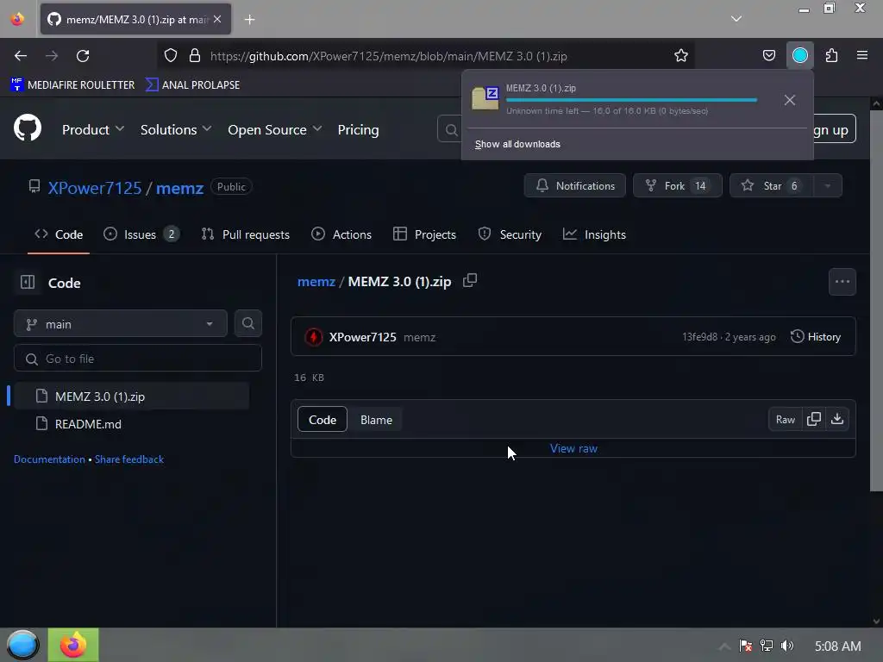Expand the Solutions menu

point(176,129)
